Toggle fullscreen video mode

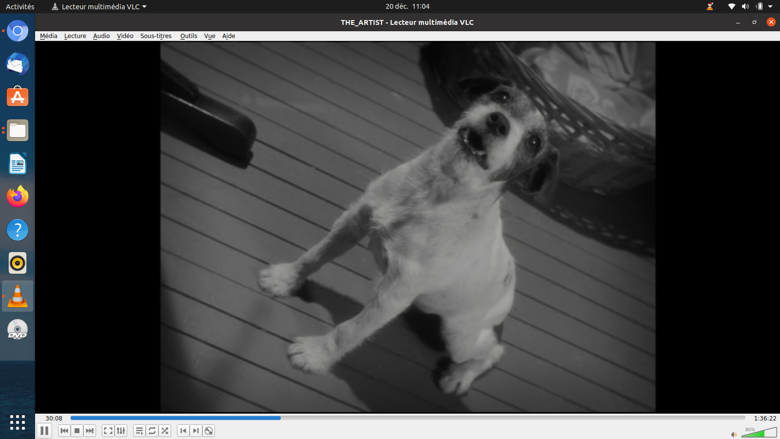pos(108,431)
